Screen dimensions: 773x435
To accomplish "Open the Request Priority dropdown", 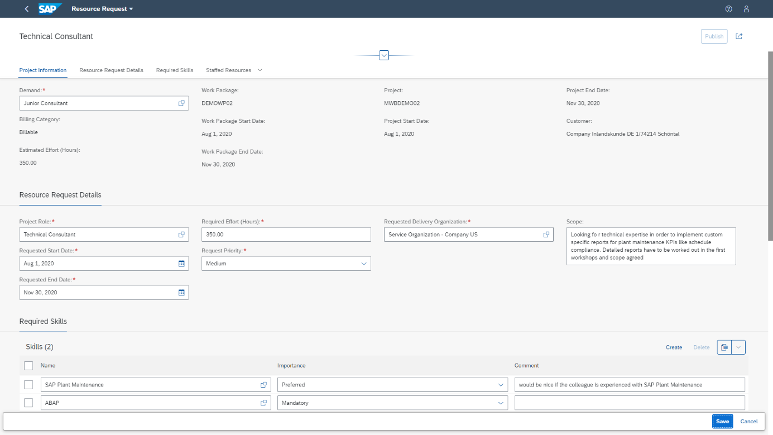I will point(364,264).
